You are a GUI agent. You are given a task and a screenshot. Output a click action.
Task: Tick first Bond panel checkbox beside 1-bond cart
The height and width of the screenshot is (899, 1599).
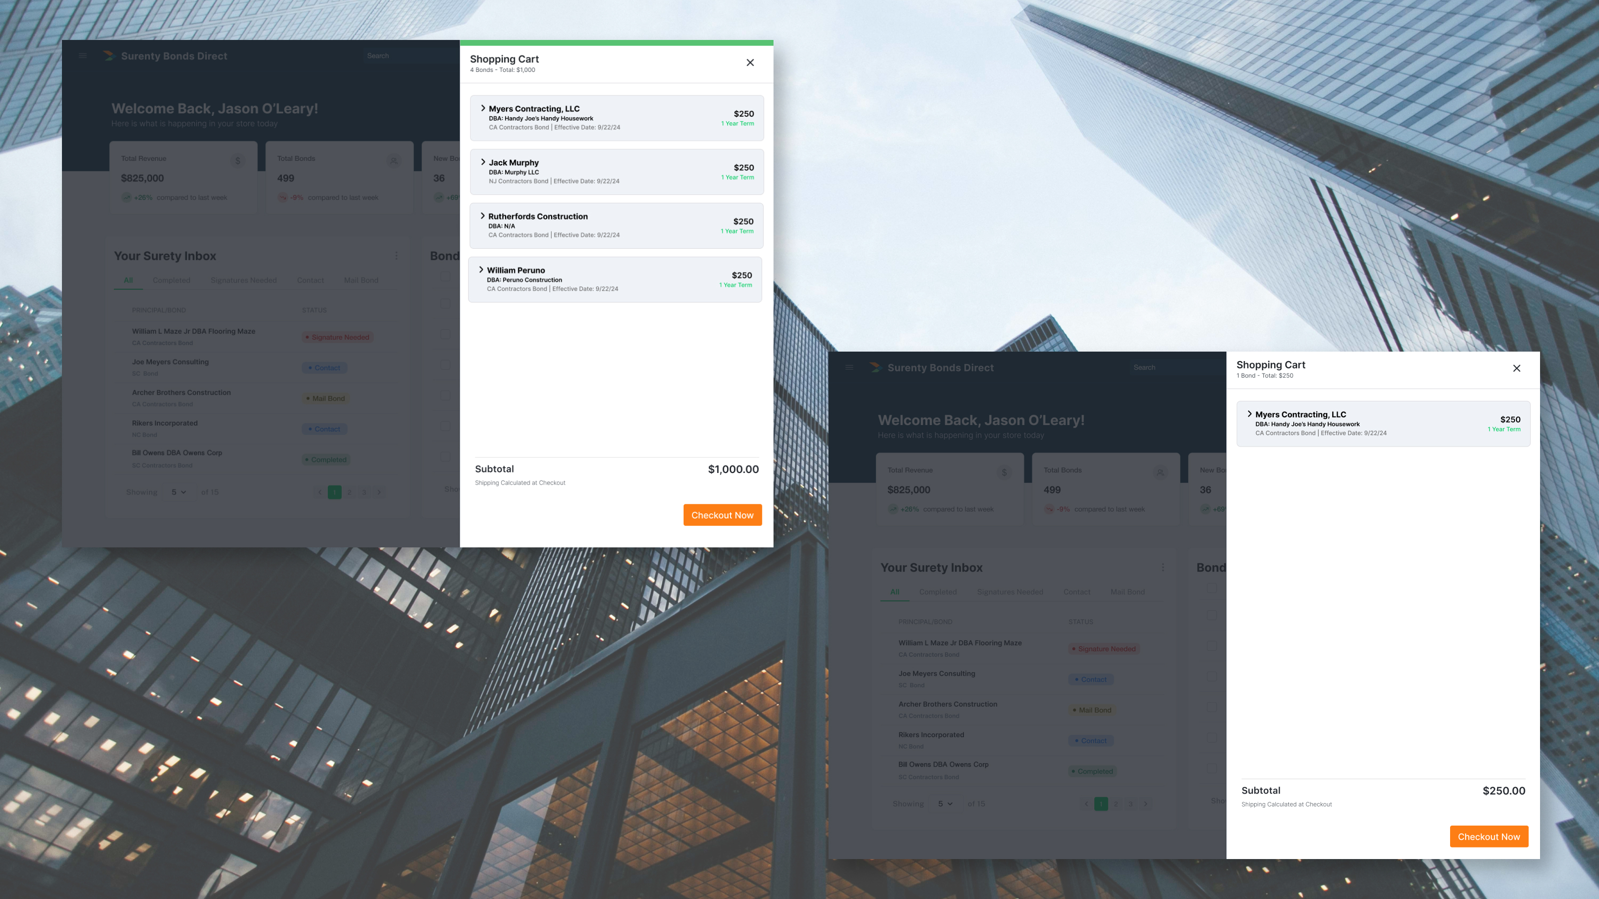[1212, 588]
